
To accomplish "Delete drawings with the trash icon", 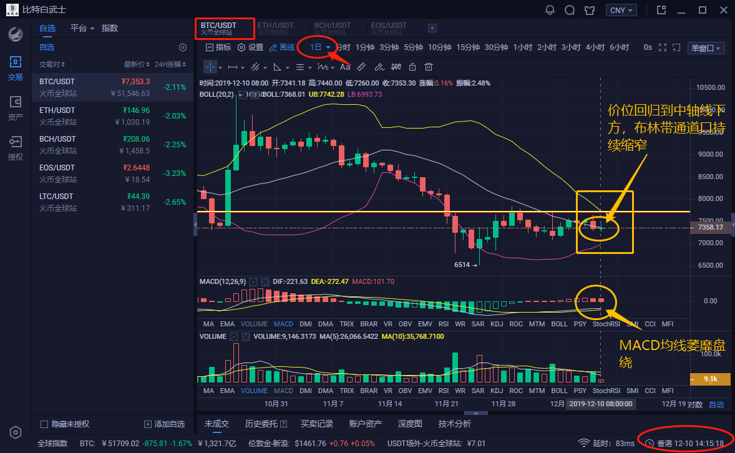I will [x=429, y=67].
